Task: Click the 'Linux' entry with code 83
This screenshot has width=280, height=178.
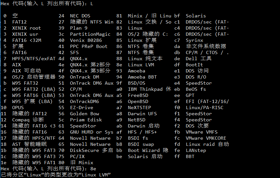Action: click(135, 28)
